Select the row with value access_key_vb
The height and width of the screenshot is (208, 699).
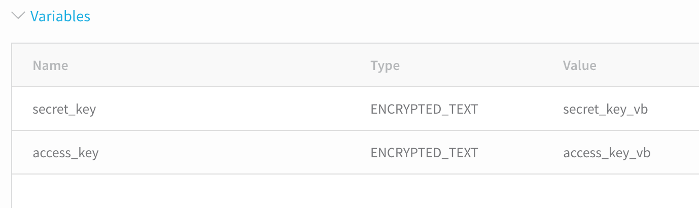[x=355, y=153]
